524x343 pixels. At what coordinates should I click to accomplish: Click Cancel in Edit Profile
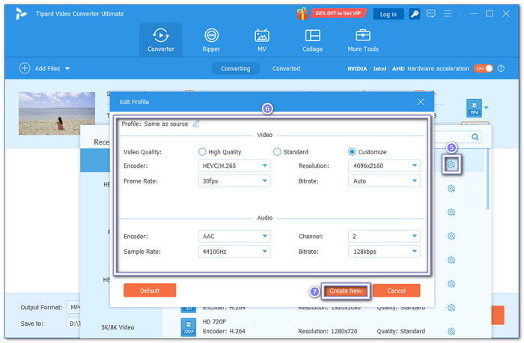point(396,291)
